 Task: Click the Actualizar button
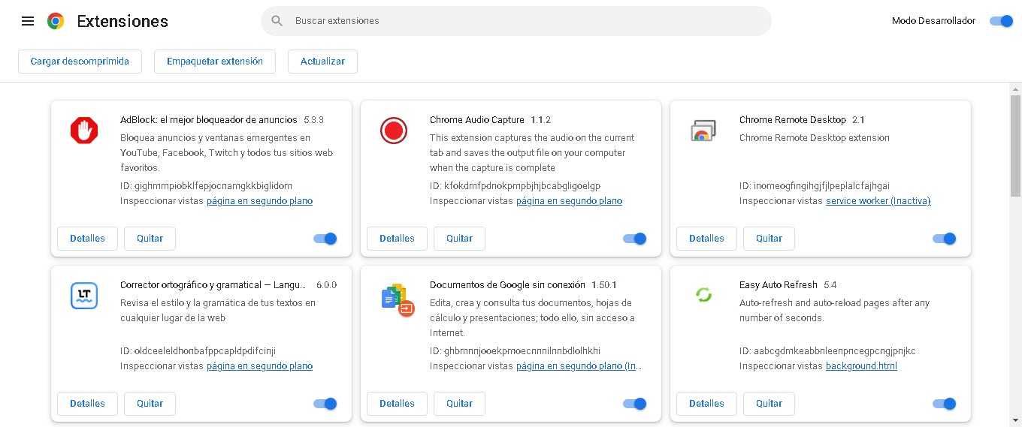pos(322,62)
